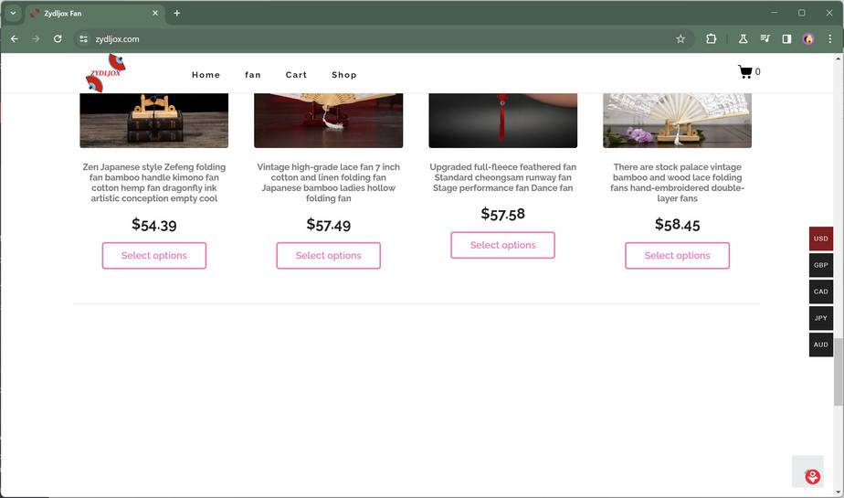Image resolution: width=844 pixels, height=498 pixels.
Task: View site information icon in address bar
Action: pyautogui.click(x=83, y=38)
